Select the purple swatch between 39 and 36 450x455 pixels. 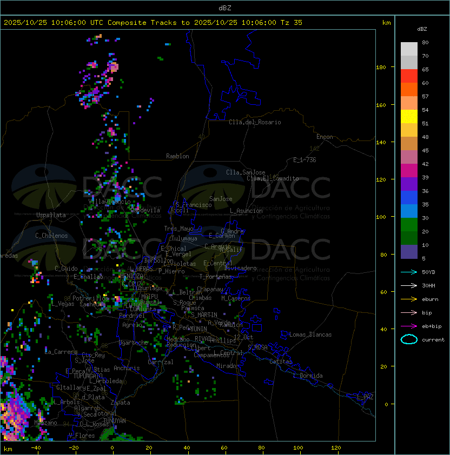tap(409, 184)
